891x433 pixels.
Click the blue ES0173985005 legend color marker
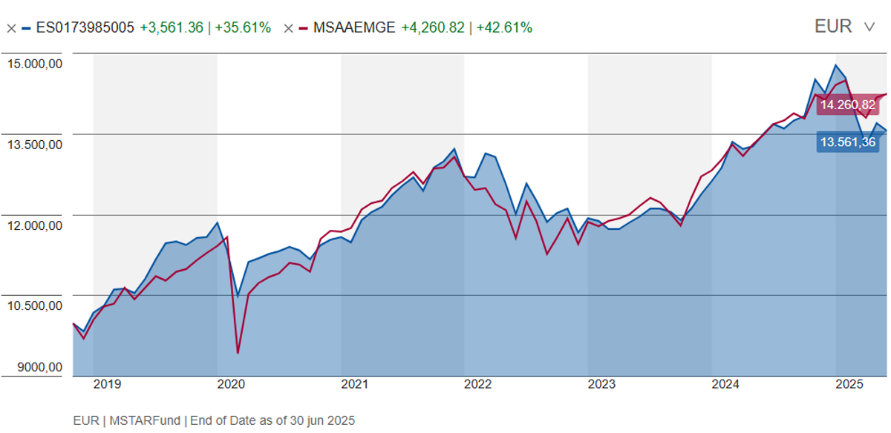tap(26, 28)
